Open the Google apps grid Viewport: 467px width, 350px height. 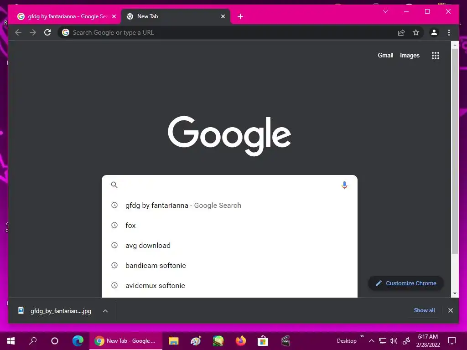436,55
